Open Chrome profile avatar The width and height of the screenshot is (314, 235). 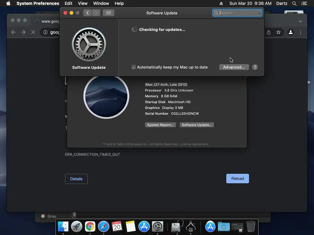pyautogui.click(x=291, y=32)
